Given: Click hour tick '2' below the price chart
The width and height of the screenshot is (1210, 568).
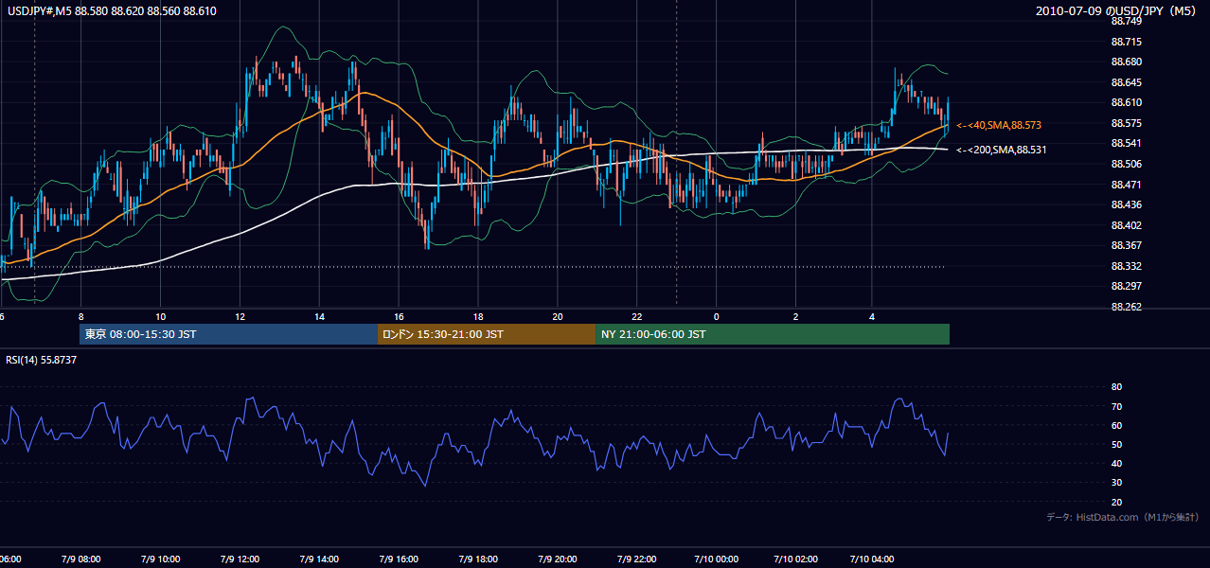Looking at the screenshot, I should [795, 317].
